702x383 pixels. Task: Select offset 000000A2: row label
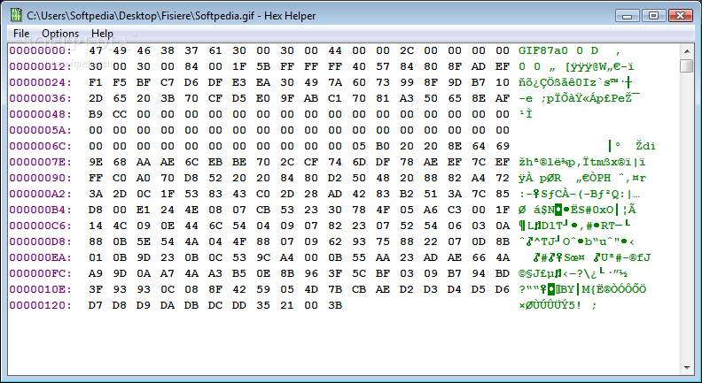[40, 194]
